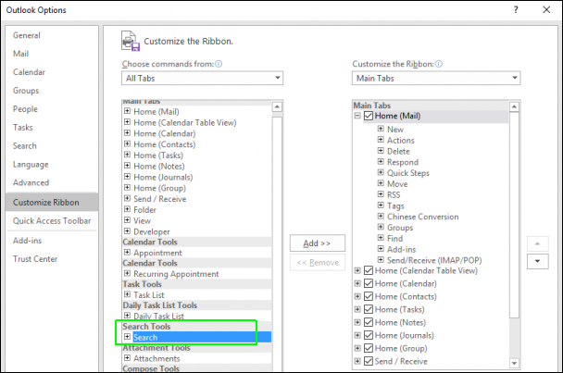The width and height of the screenshot is (563, 373).
Task: Click the info icon beside Customize the Ribbon label
Action: point(438,64)
